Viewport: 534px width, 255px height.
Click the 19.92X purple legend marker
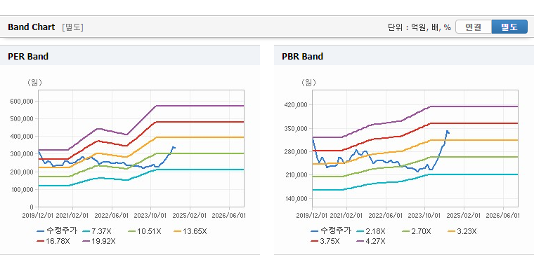click(x=100, y=241)
